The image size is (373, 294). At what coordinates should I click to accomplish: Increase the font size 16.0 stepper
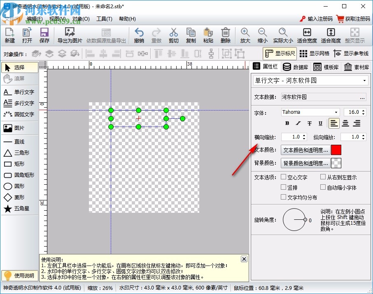pyautogui.click(x=363, y=111)
